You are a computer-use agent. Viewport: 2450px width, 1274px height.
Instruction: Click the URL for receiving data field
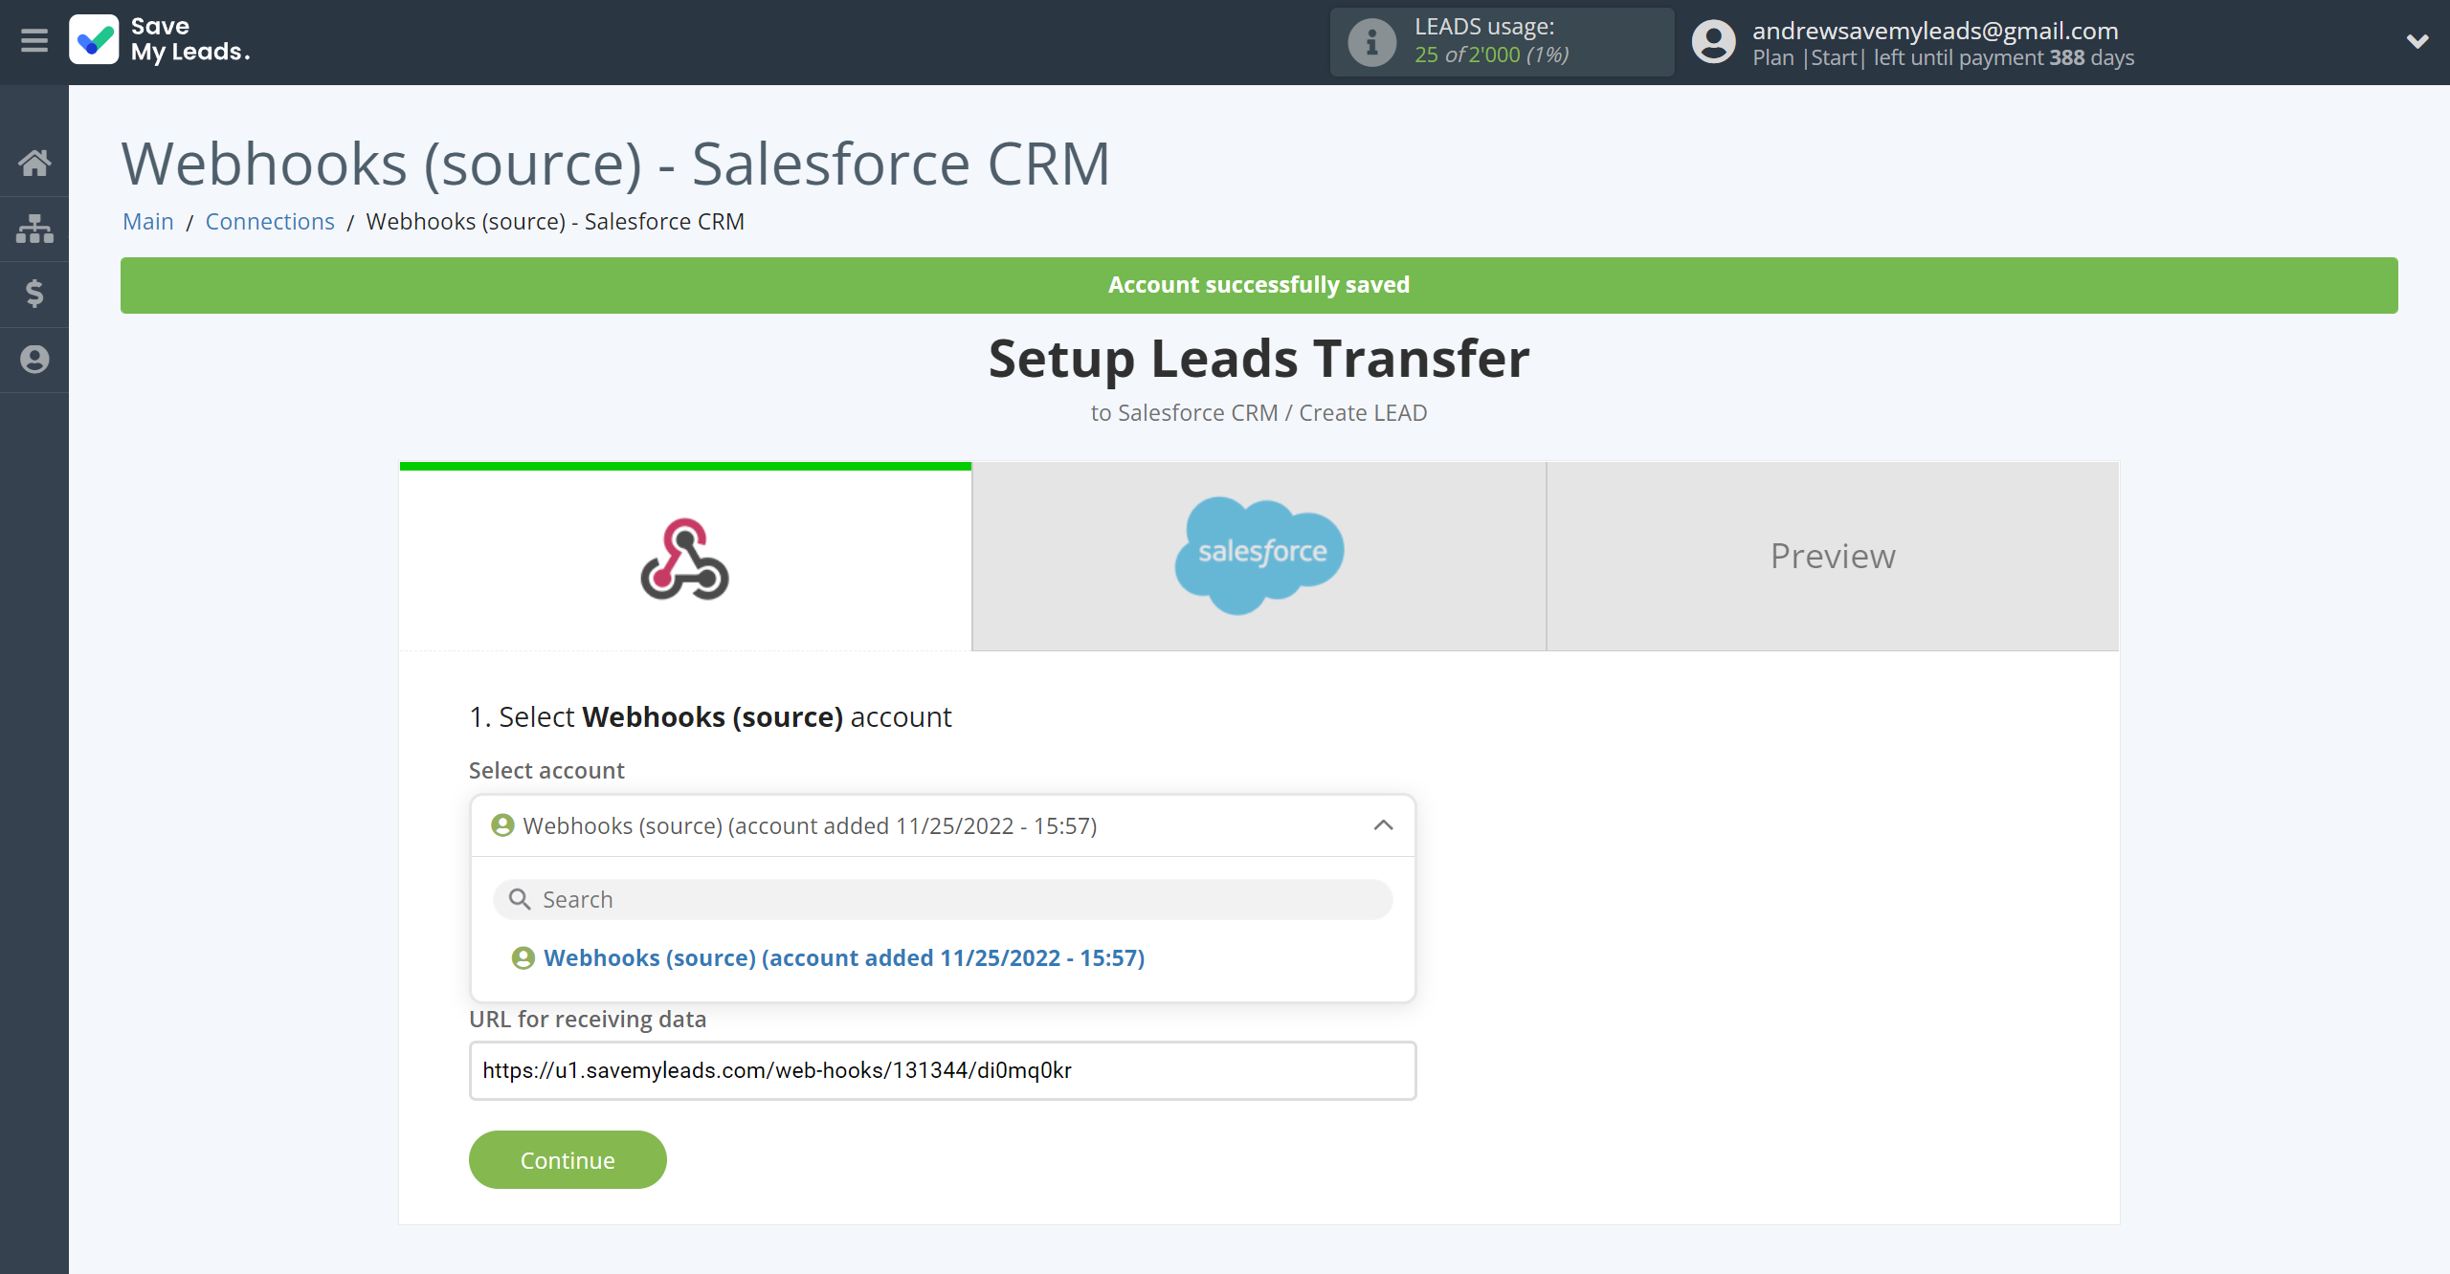point(943,1070)
